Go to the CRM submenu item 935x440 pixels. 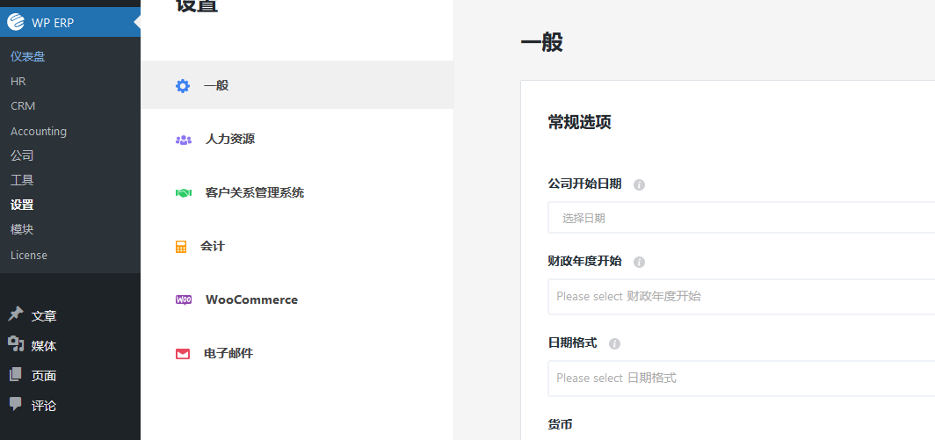23,106
